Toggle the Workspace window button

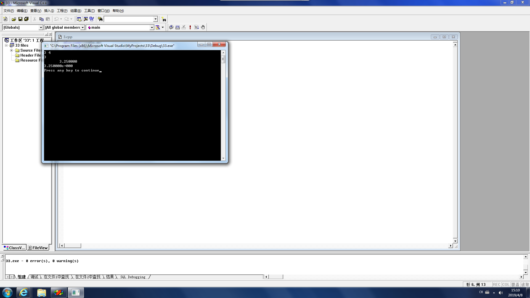click(x=79, y=19)
